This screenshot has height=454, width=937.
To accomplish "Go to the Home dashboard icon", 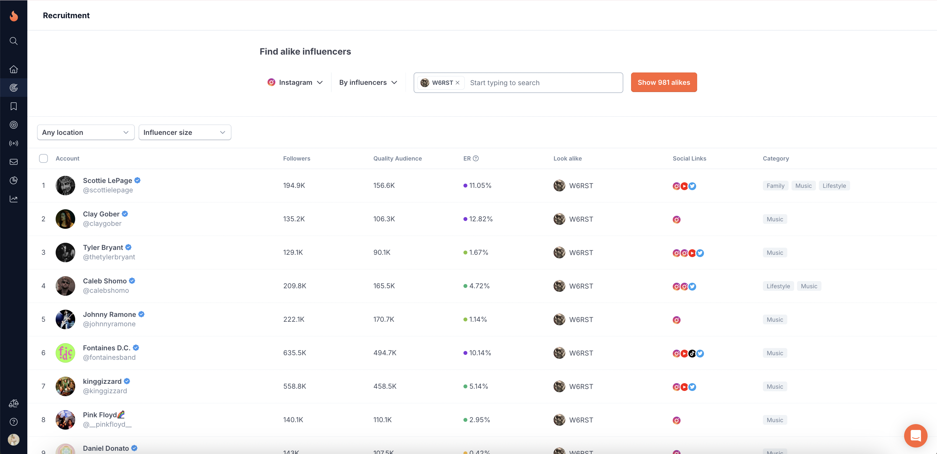I will point(13,69).
